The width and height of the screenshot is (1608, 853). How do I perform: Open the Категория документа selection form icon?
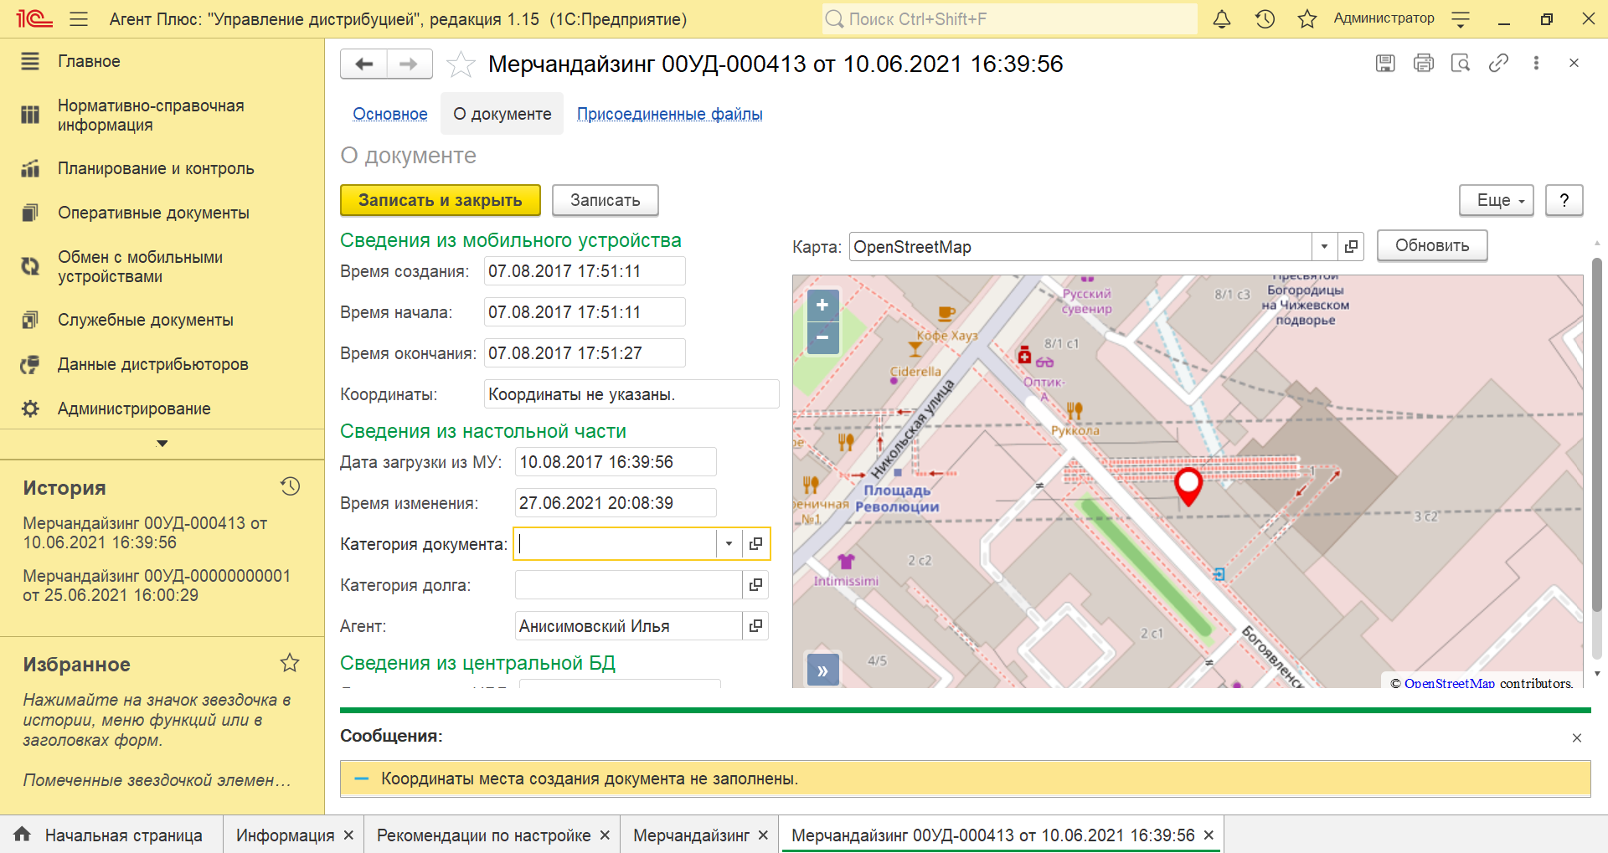[x=755, y=544]
